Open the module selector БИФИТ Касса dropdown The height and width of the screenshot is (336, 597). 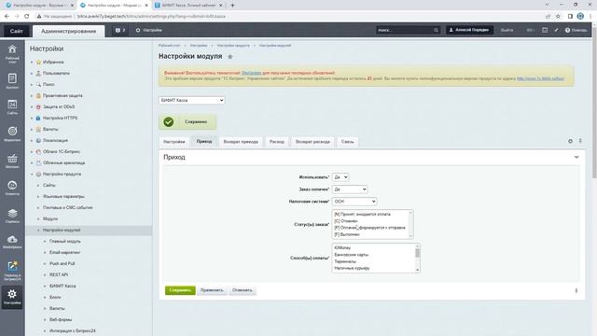(x=191, y=100)
